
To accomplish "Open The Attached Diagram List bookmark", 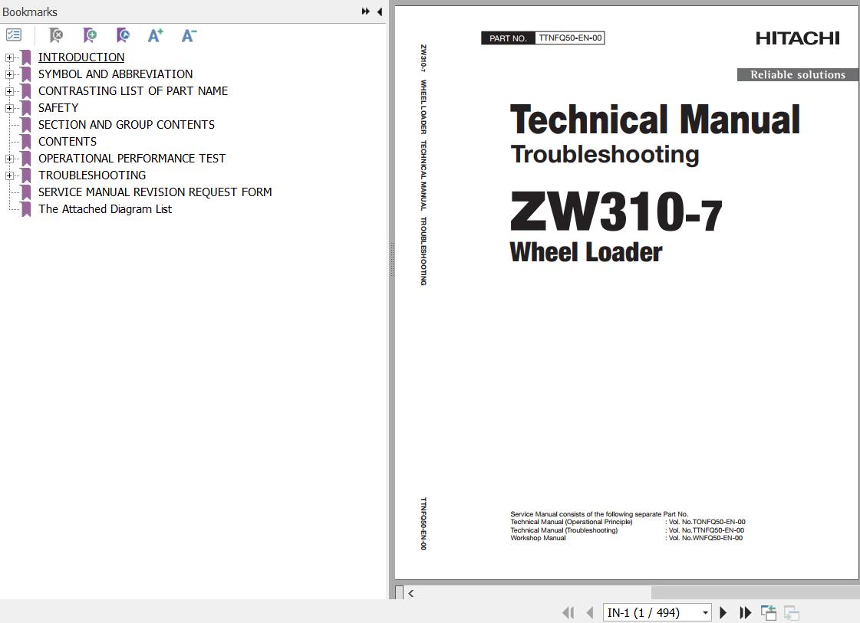I will point(105,209).
